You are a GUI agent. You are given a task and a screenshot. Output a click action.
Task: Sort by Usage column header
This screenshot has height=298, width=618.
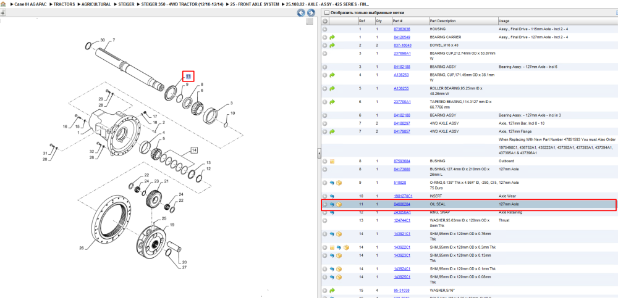point(557,21)
